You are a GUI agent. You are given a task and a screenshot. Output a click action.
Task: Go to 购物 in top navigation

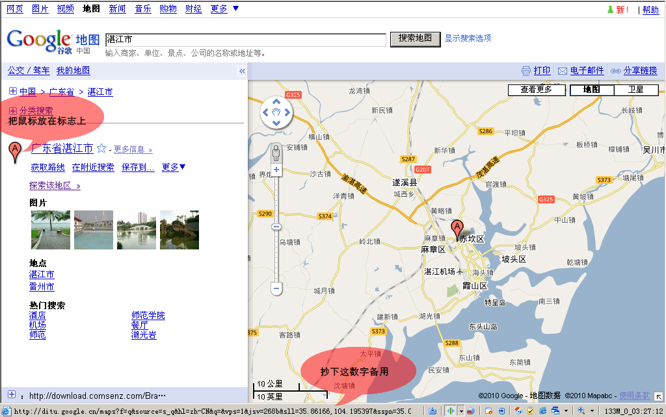pyautogui.click(x=168, y=8)
